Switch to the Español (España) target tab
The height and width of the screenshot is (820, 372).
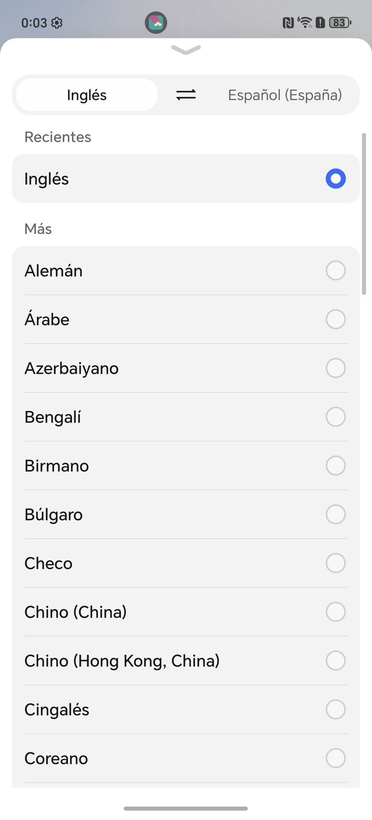pos(285,95)
